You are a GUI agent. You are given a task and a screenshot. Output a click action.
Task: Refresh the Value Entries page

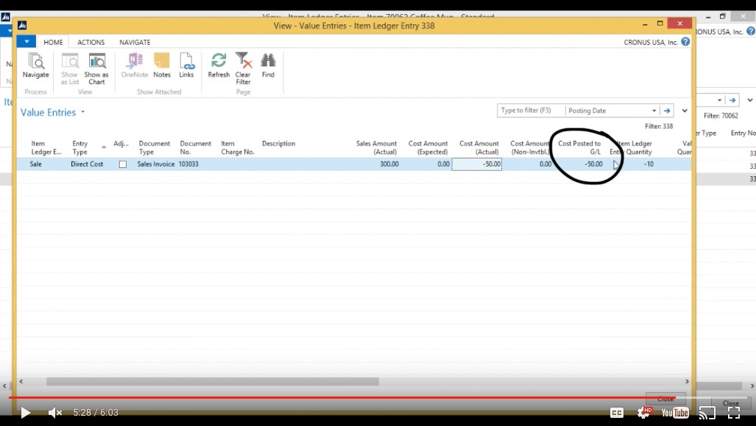[x=219, y=66]
